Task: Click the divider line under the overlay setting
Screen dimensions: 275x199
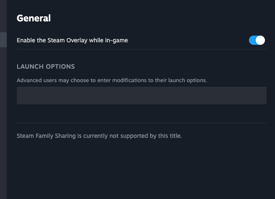Action: (141, 49)
